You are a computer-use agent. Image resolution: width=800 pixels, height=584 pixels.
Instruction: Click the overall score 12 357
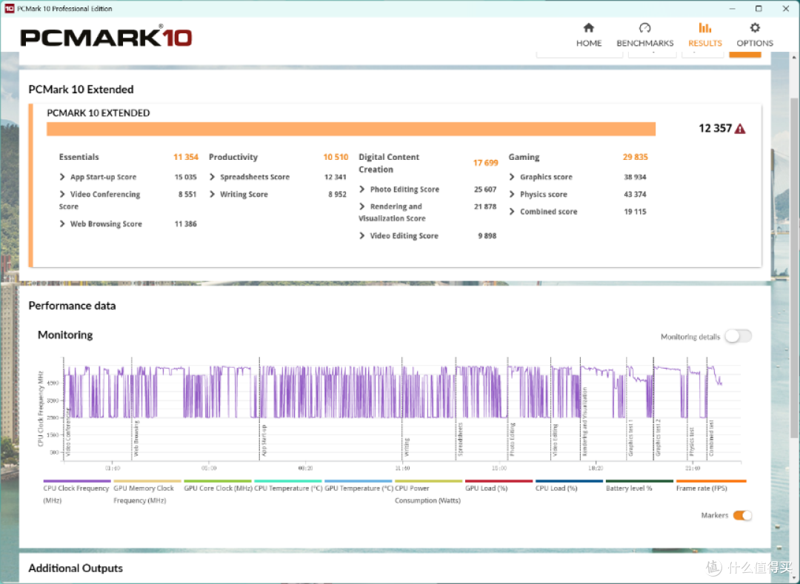point(716,128)
